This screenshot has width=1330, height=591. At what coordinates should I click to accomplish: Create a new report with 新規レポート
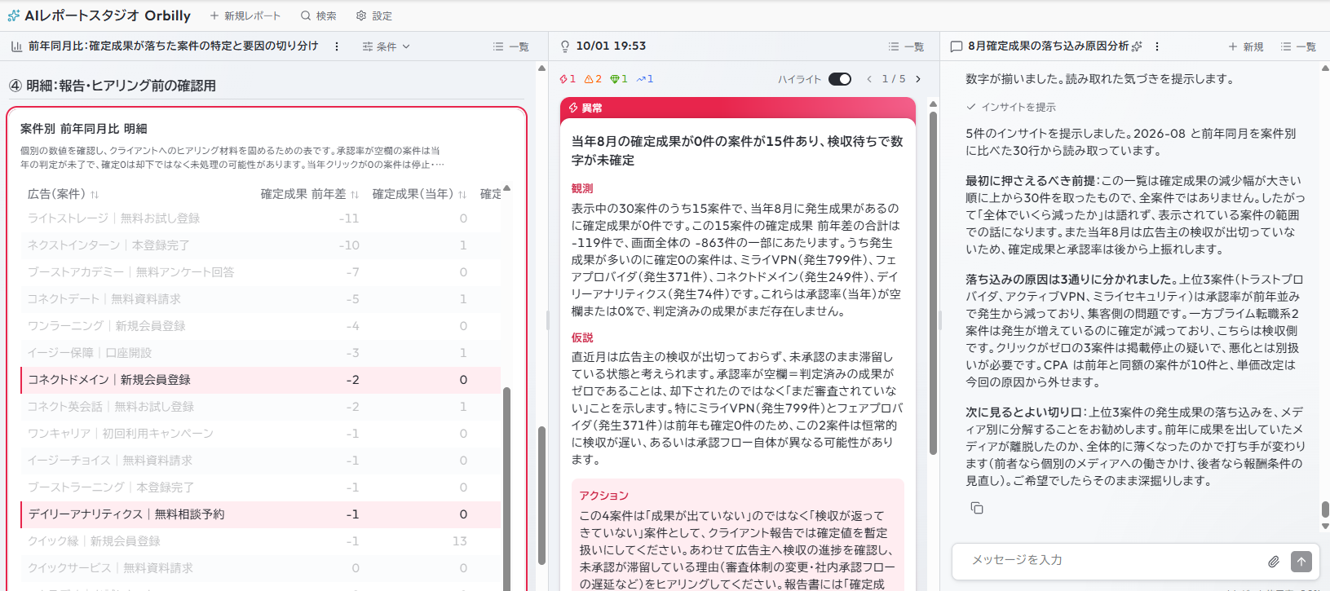pyautogui.click(x=245, y=15)
